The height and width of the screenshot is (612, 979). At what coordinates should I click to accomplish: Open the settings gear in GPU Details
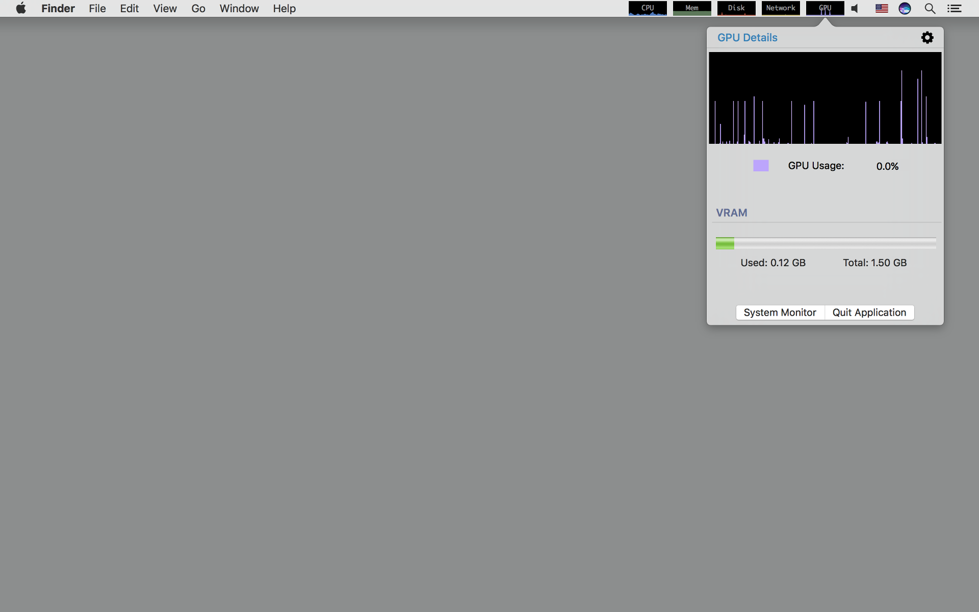[927, 38]
